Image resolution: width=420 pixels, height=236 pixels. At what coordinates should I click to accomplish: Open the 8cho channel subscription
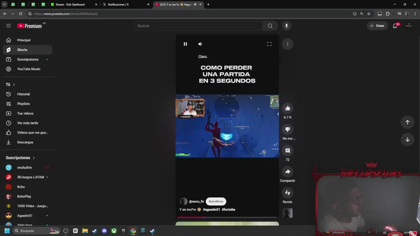click(x=28, y=187)
